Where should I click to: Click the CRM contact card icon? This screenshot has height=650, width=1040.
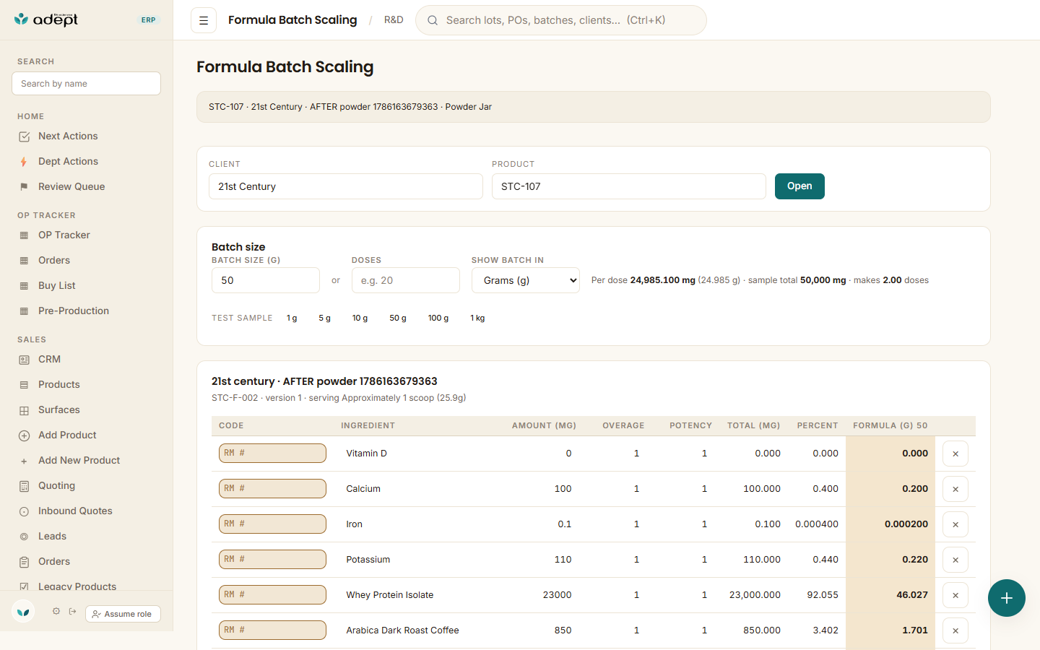tap(25, 360)
